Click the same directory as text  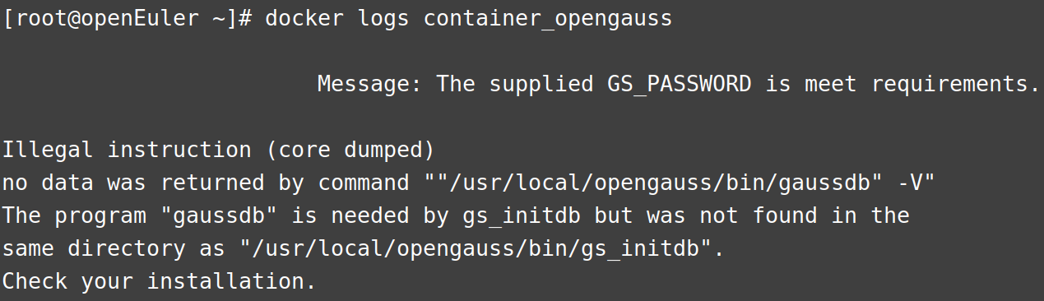tap(114, 248)
